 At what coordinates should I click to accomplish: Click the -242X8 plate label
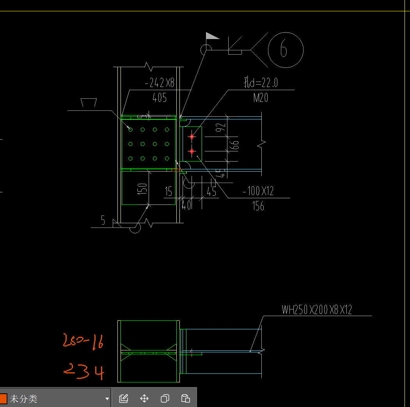click(x=160, y=83)
